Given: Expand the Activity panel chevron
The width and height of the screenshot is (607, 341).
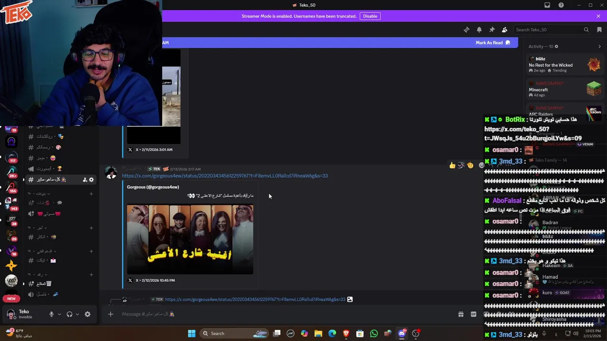Looking at the screenshot, I should (599, 46).
